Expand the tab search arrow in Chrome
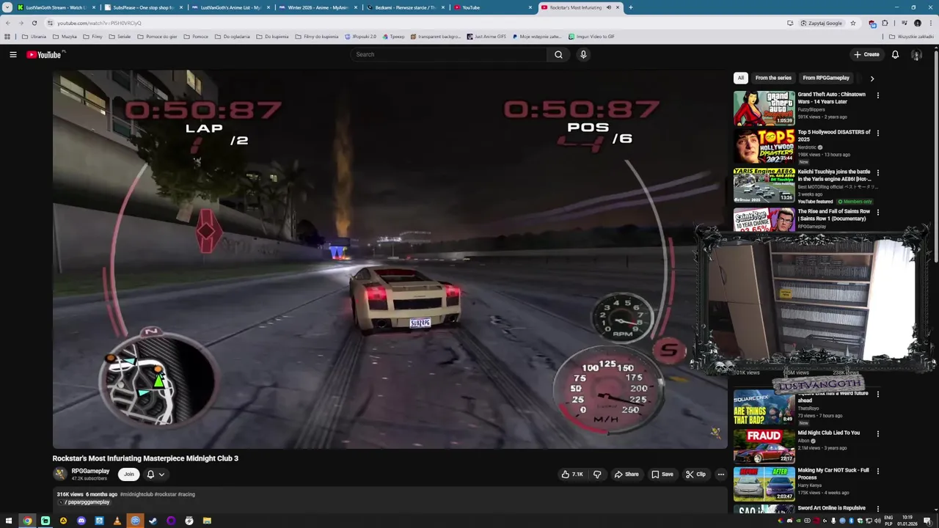The width and height of the screenshot is (939, 528). [7, 7]
